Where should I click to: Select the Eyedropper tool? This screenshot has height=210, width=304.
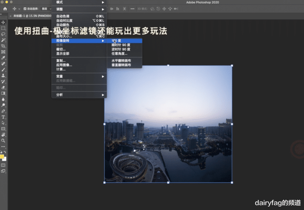pos(3,58)
